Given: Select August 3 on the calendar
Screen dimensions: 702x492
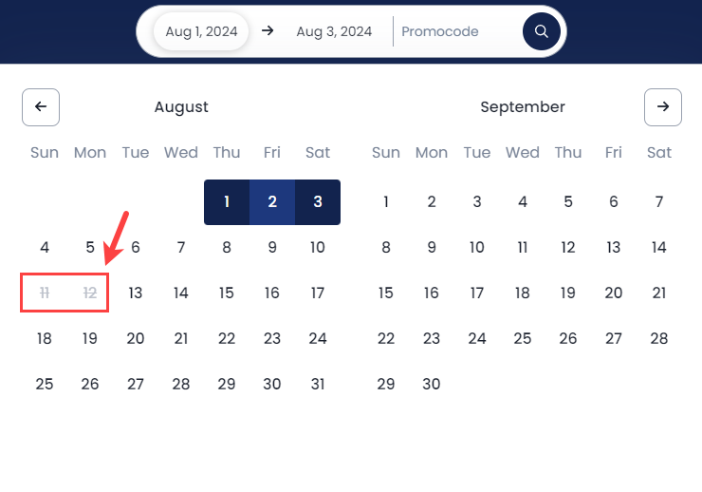Looking at the screenshot, I should pyautogui.click(x=318, y=202).
